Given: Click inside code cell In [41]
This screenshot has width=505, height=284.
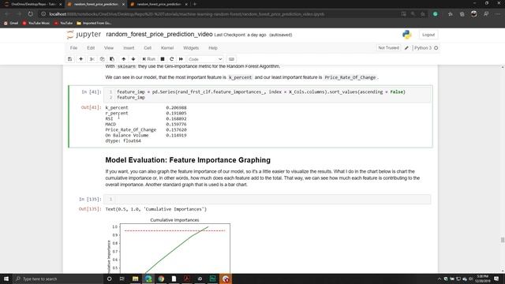Looking at the screenshot, I should pyautogui.click(x=267, y=95).
